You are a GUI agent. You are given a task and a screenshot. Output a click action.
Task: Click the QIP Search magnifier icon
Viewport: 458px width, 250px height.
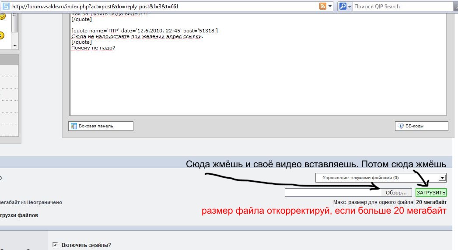tap(343, 7)
